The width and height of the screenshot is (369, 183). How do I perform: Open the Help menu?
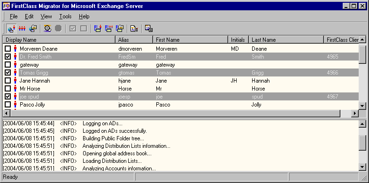pyautogui.click(x=84, y=16)
